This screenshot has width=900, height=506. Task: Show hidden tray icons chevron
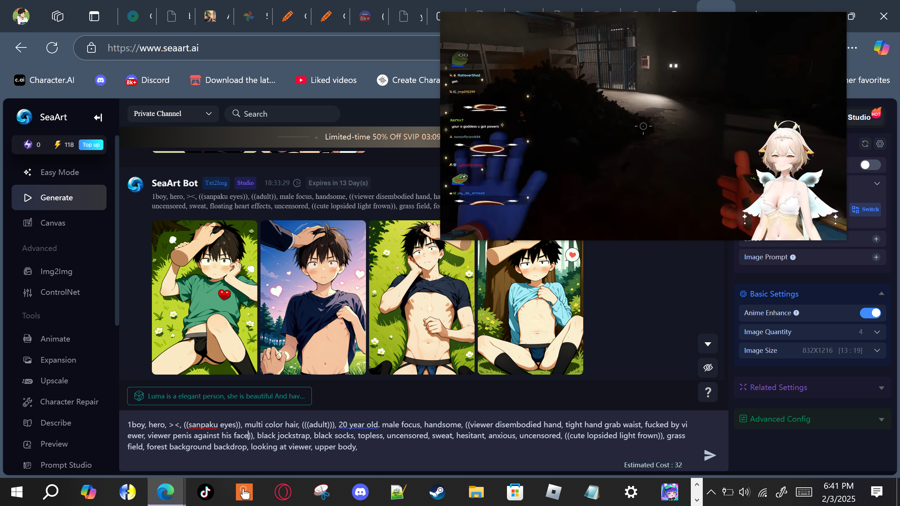(711, 492)
